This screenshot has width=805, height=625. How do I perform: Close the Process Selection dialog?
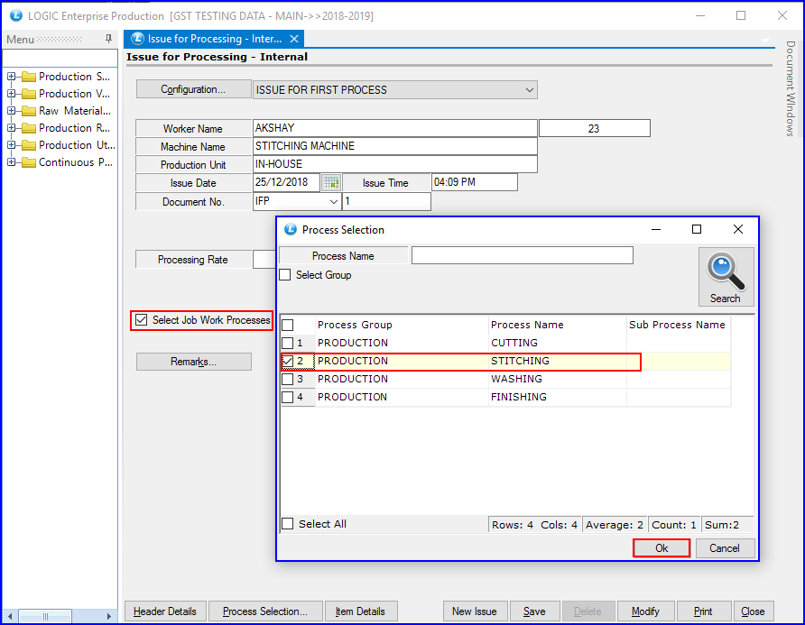pos(737,229)
